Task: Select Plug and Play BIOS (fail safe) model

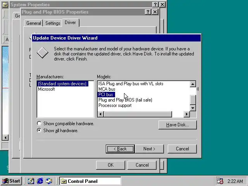Action: click(125, 100)
